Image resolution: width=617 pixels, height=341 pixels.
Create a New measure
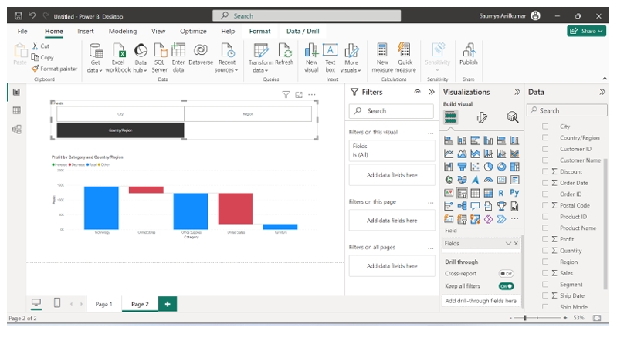pyautogui.click(x=382, y=58)
